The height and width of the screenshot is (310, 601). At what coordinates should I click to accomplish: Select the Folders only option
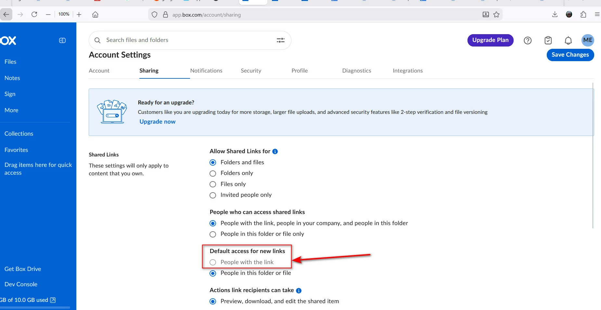(213, 173)
